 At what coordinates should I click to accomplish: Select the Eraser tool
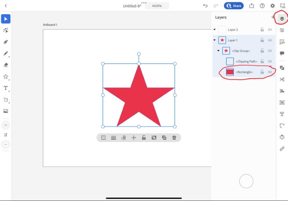point(6,65)
